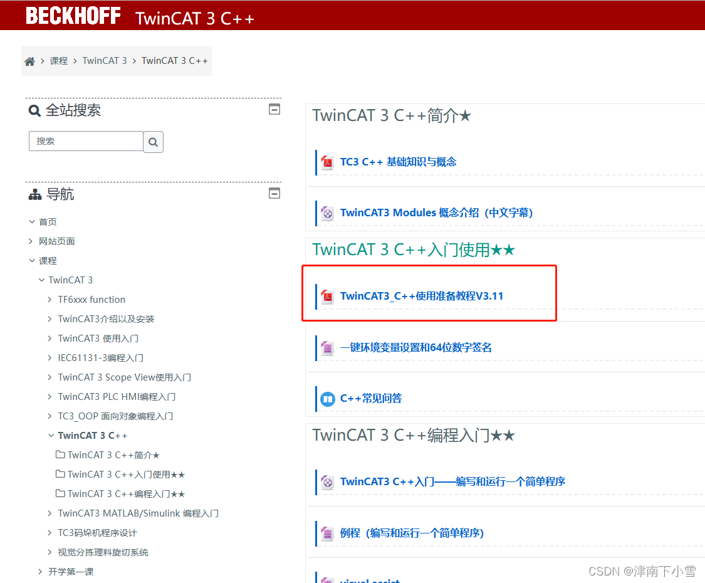Open the PDF icon beside TC3 C++ 基础知识与概念
Viewport: 705px width, 583px height.
pyautogui.click(x=327, y=162)
